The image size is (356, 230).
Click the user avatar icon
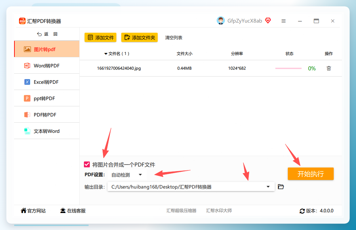coord(221,21)
